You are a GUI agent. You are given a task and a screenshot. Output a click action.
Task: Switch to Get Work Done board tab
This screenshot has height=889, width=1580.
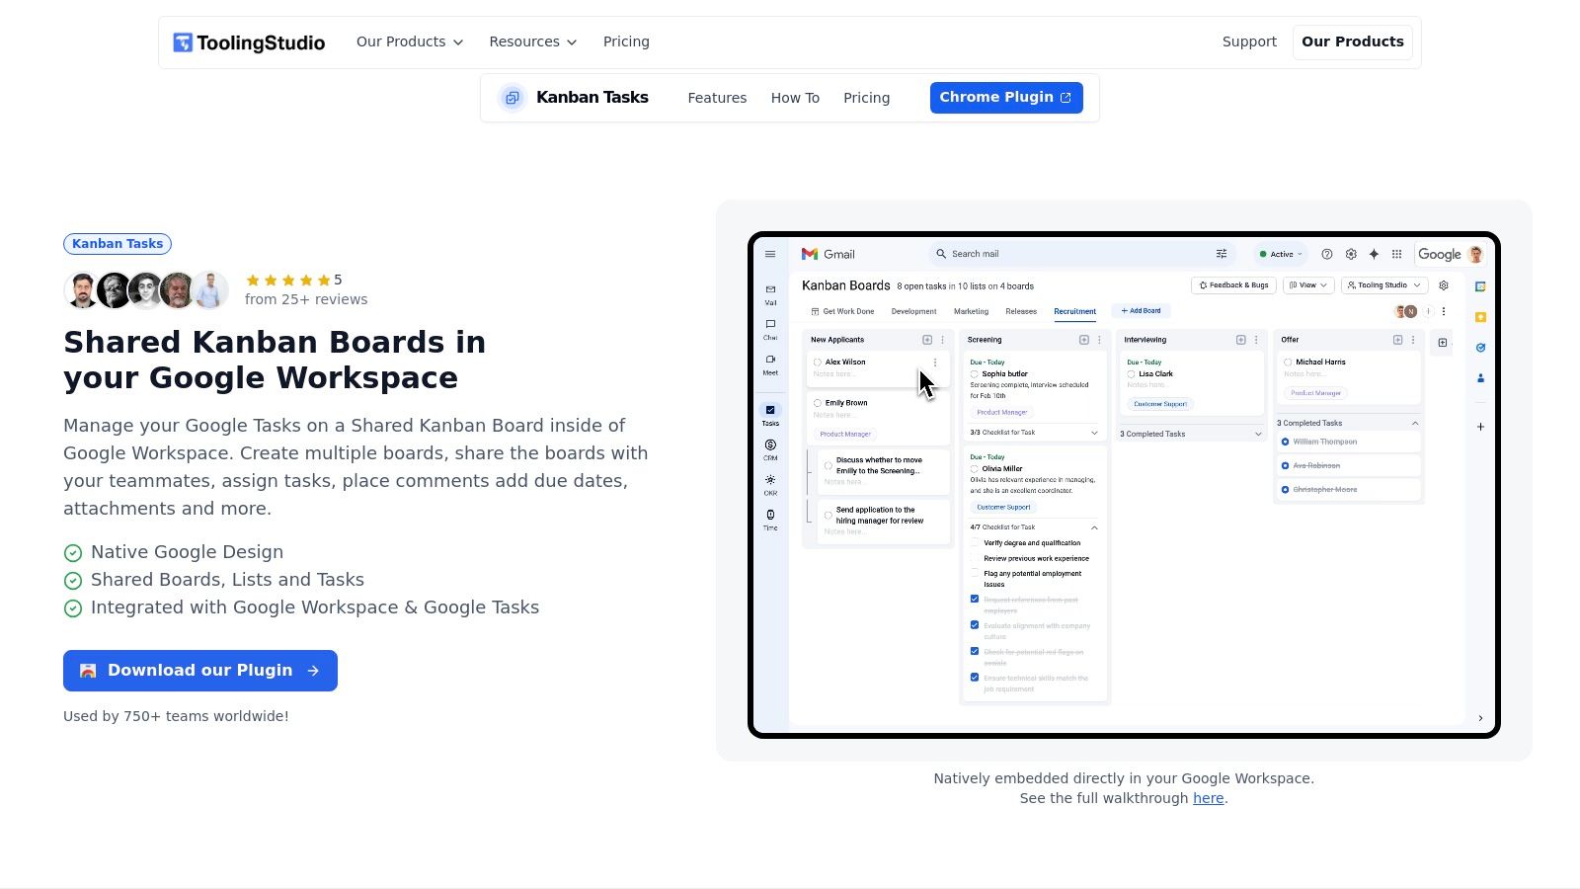[x=842, y=311]
